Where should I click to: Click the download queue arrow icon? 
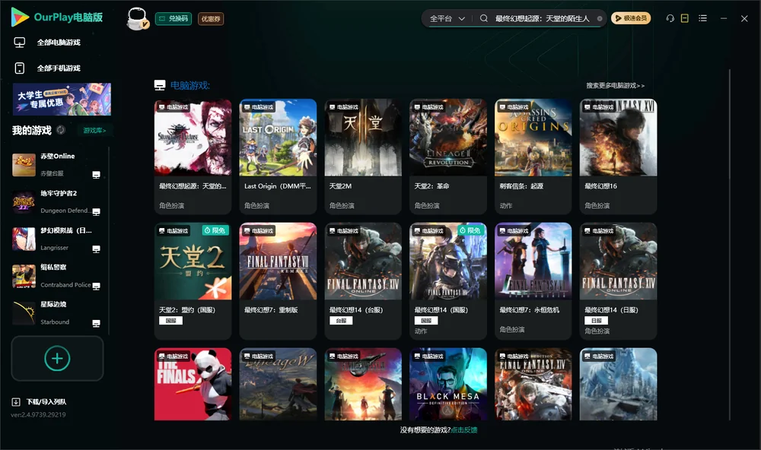[16, 401]
